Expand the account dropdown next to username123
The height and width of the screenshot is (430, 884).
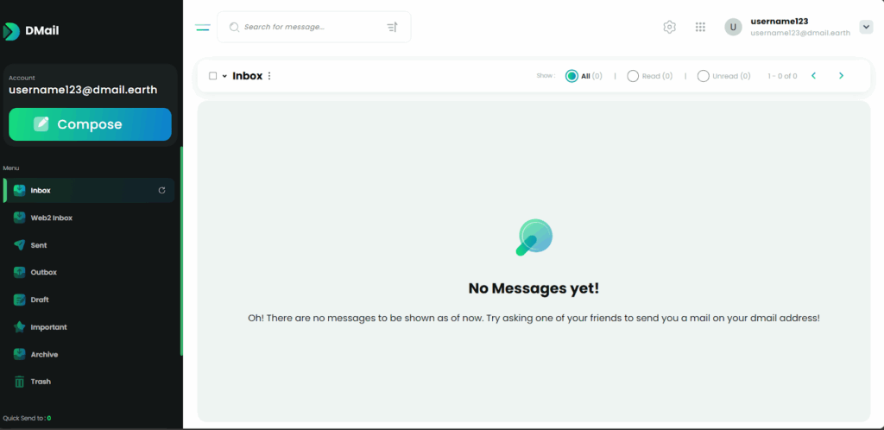[866, 27]
